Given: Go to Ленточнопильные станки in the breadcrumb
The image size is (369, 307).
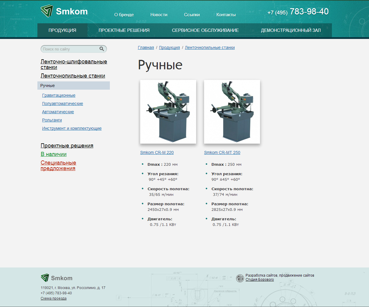Looking at the screenshot, I should 210,47.
